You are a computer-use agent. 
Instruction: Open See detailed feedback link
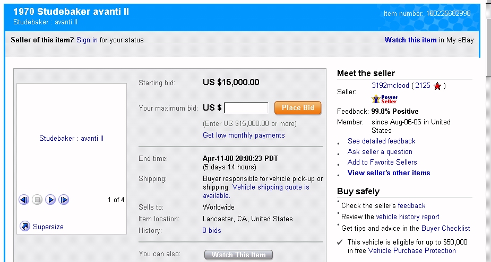click(381, 141)
